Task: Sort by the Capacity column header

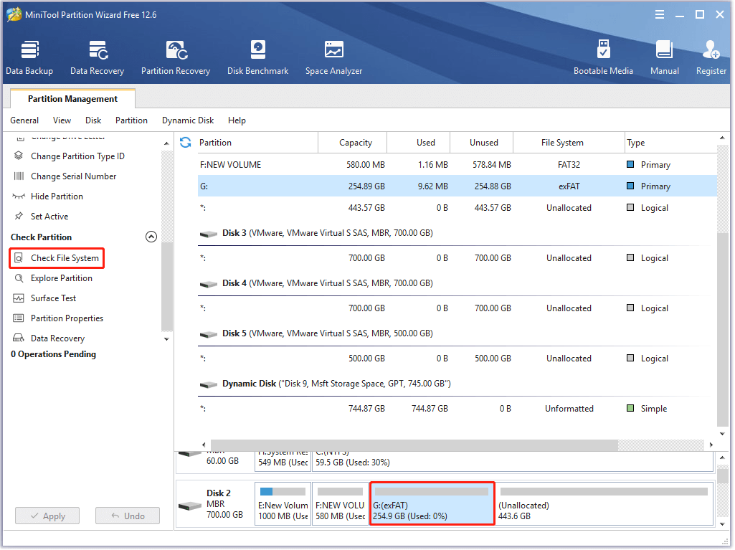Action: click(353, 143)
